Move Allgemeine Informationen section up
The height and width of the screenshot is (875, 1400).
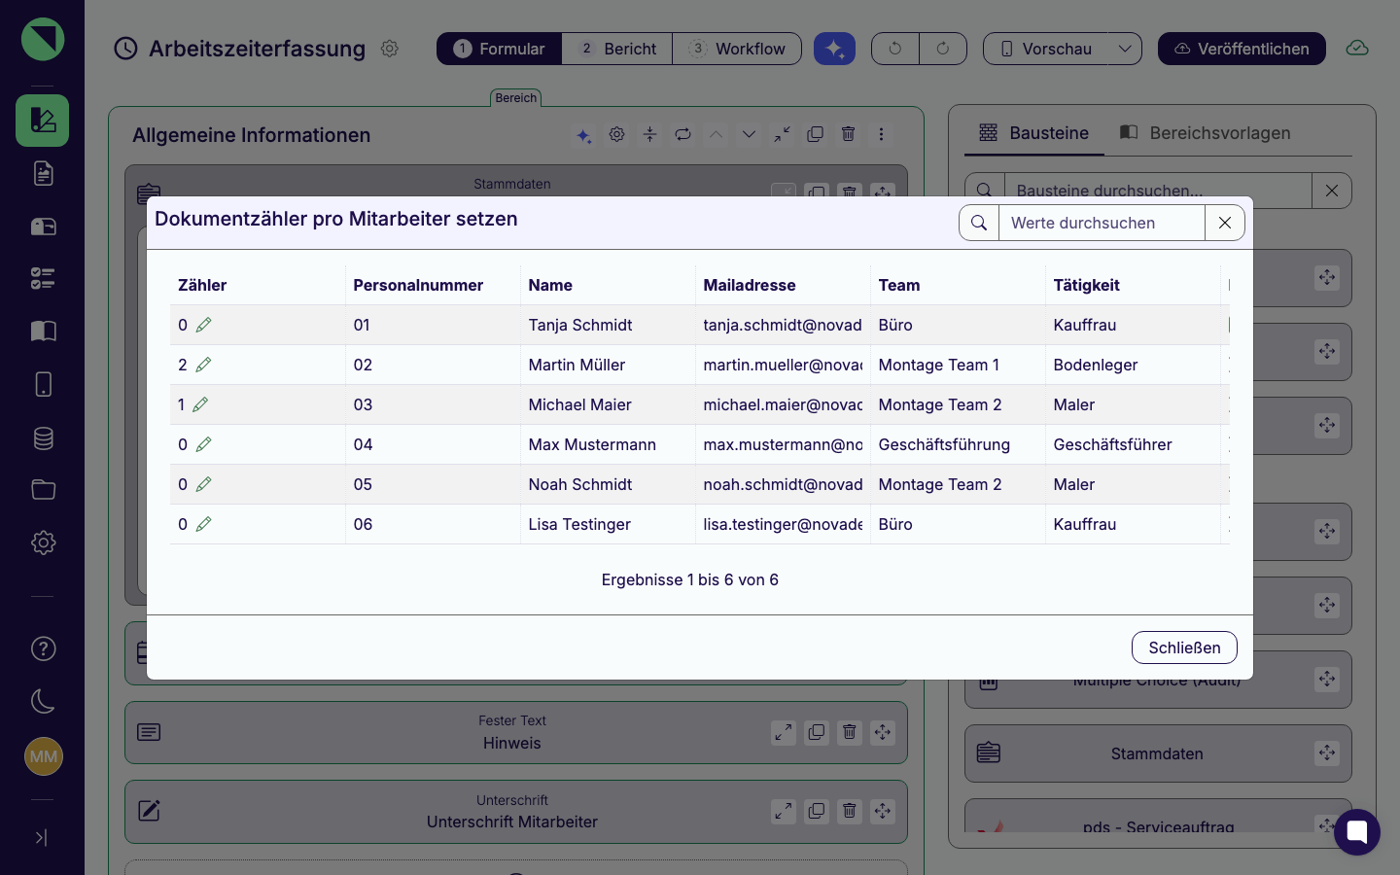[x=716, y=134]
